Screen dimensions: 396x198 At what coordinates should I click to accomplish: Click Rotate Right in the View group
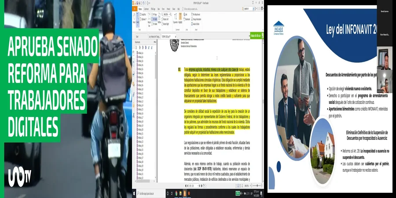click(x=165, y=24)
